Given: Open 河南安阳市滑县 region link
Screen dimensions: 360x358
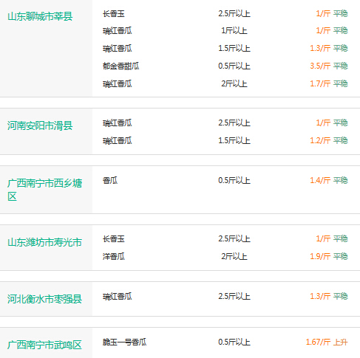Looking at the screenshot, I should 40,125.
